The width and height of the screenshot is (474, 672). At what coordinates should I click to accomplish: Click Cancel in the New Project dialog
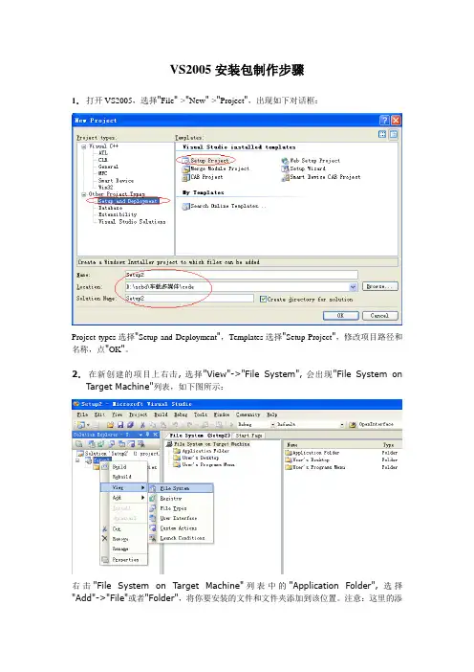click(380, 316)
